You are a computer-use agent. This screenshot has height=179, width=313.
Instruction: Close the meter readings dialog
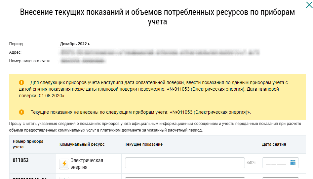tap(307, 4)
